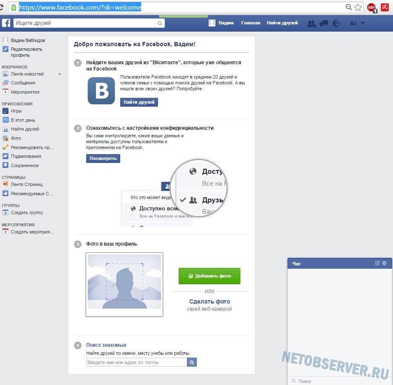Click Игры label in sidebar
This screenshot has height=385, width=393.
point(16,111)
